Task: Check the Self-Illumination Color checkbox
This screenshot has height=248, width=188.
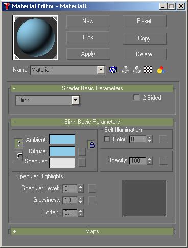Action: click(x=107, y=139)
